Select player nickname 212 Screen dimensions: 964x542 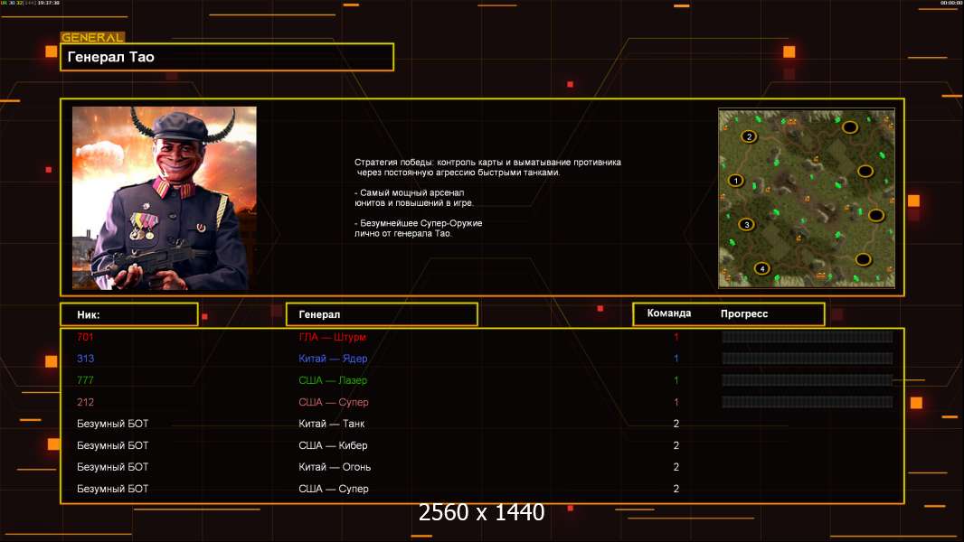(x=85, y=402)
